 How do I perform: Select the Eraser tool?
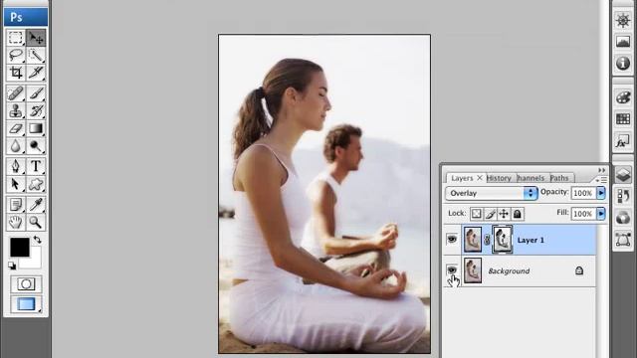[x=16, y=128]
